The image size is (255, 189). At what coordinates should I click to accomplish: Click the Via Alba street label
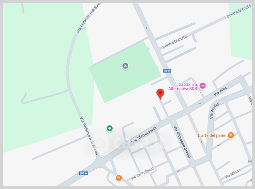click(220, 91)
